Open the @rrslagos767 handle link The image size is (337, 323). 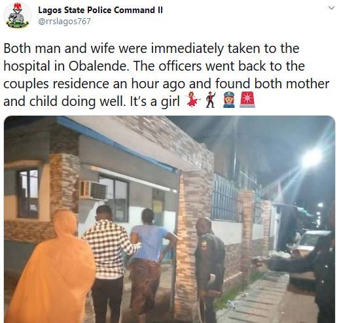pos(64,22)
